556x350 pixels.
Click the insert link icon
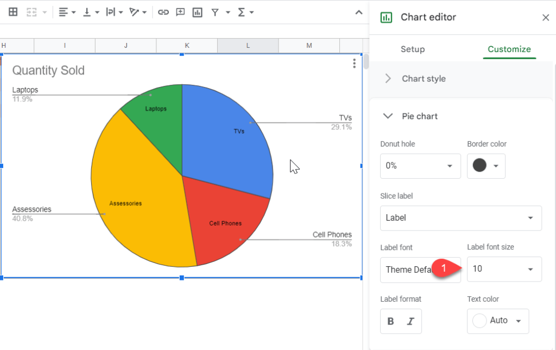[163, 12]
